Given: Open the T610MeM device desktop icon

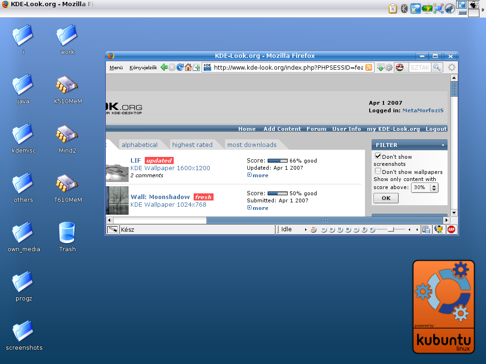Looking at the screenshot, I should pyautogui.click(x=67, y=188).
